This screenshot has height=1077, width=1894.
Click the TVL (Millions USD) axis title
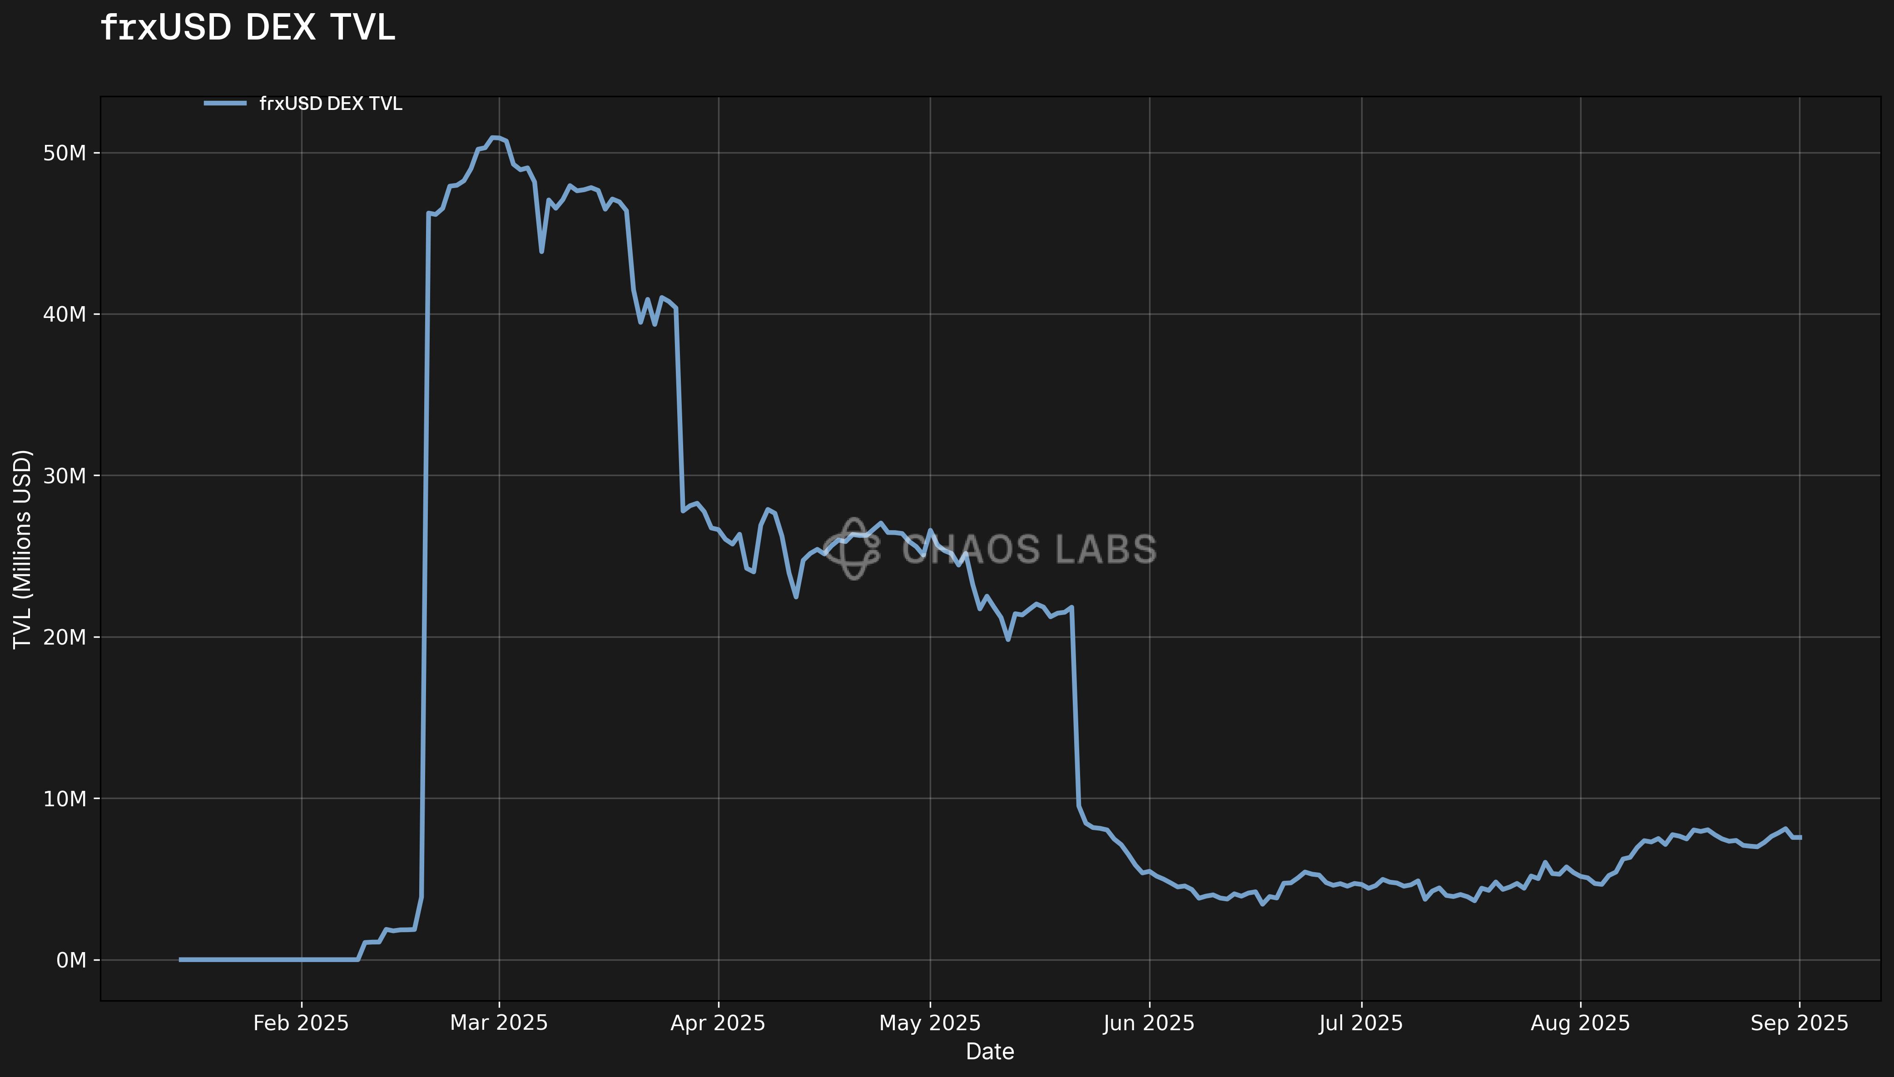[22, 549]
